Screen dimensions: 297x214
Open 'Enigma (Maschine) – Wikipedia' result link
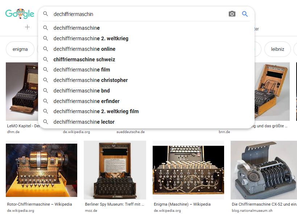tap(182, 204)
